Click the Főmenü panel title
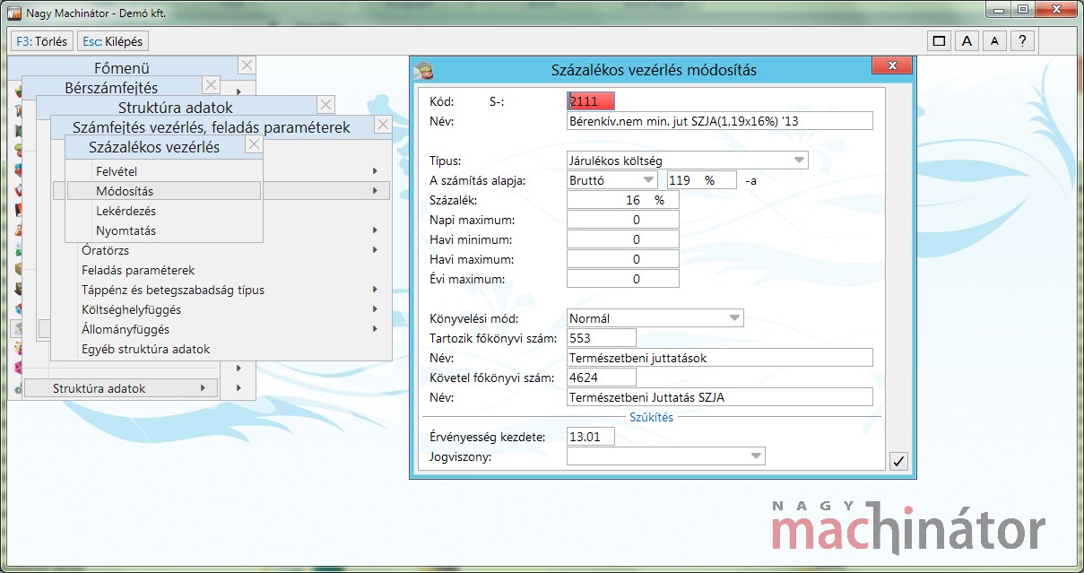The height and width of the screenshot is (573, 1084). 122,68
